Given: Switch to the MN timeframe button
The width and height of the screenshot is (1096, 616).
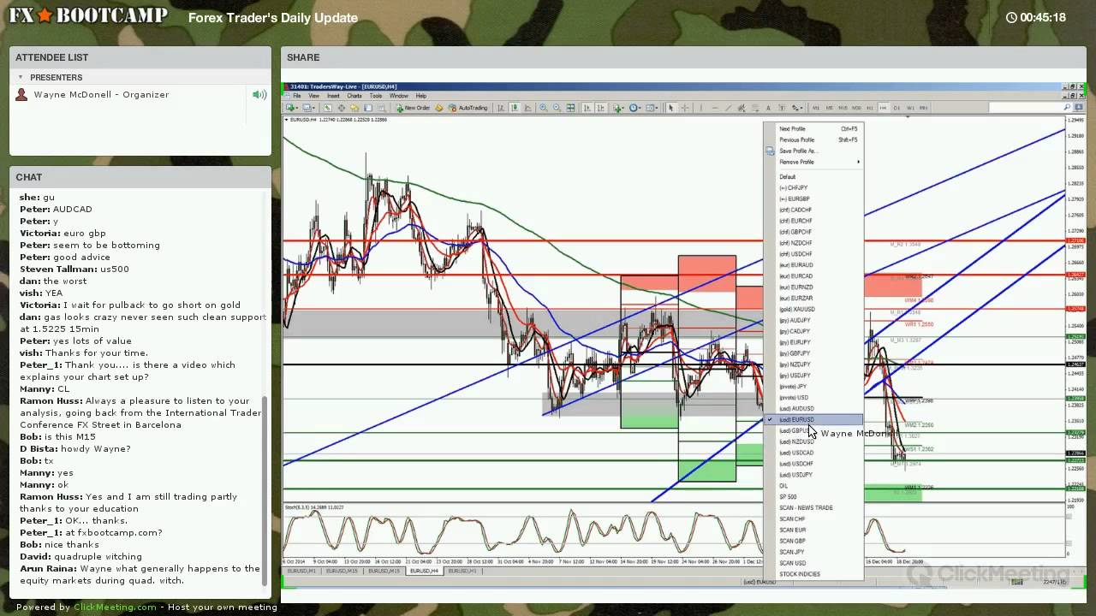Looking at the screenshot, I should pos(924,108).
